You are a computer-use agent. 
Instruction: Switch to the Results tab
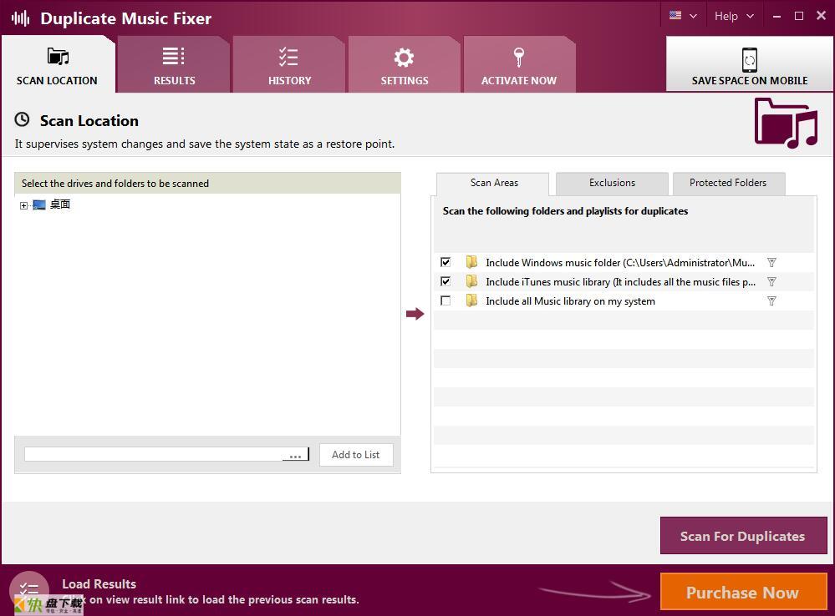coord(174,65)
